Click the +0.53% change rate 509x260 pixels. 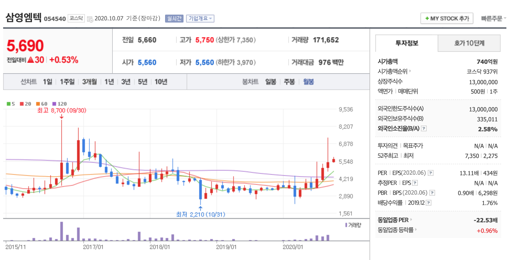pyautogui.click(x=64, y=60)
